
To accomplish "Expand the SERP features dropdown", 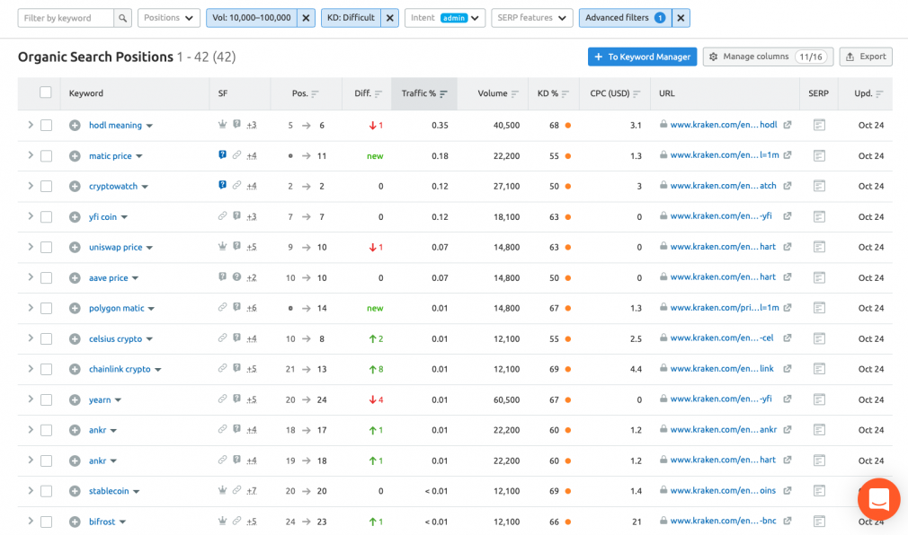I will click(530, 18).
